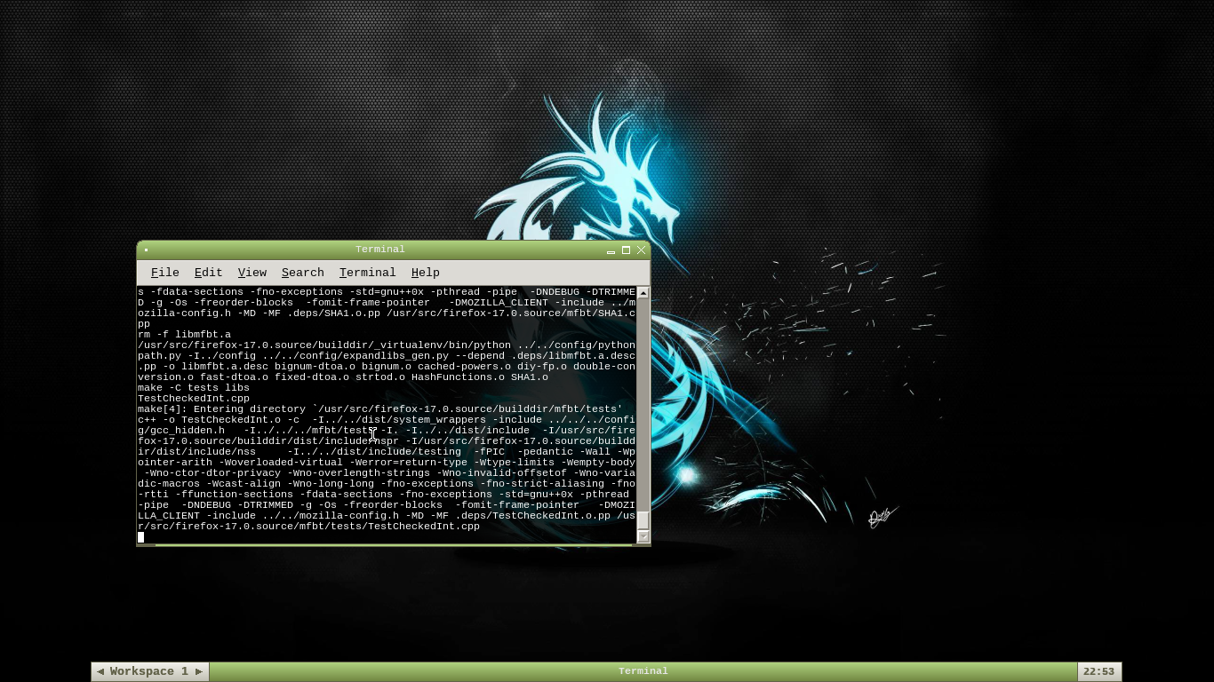The image size is (1214, 682).
Task: Close the Terminal window
Action: point(641,250)
